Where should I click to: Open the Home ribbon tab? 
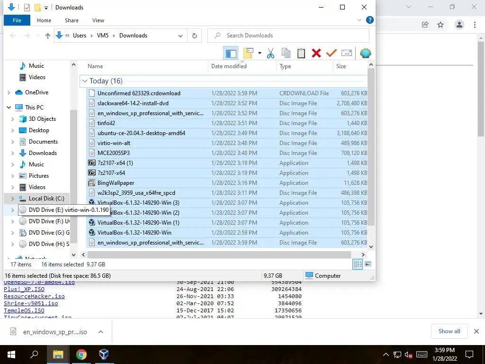click(x=44, y=20)
